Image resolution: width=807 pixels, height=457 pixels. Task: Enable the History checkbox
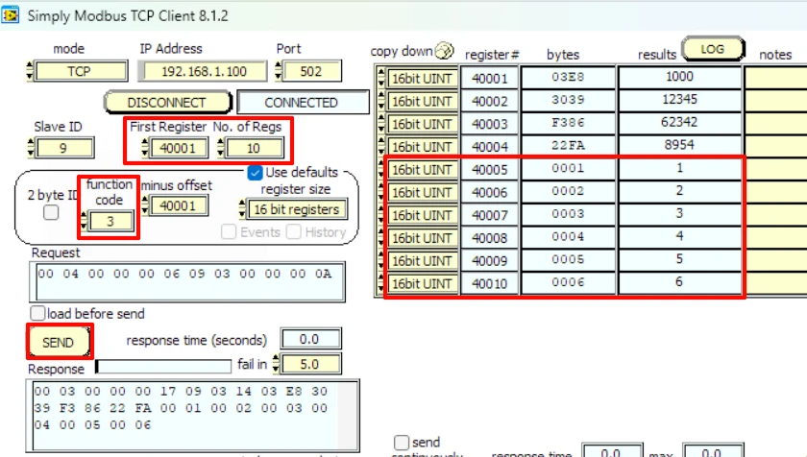(294, 231)
